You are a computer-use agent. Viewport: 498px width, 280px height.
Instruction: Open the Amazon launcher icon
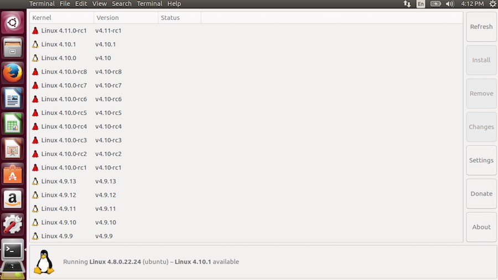[12, 199]
